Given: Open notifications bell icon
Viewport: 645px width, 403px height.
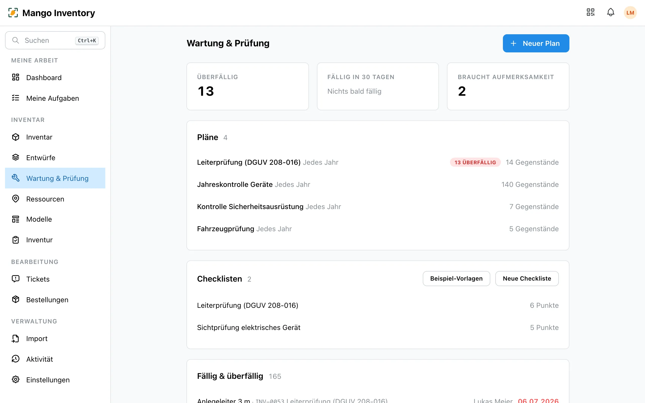Looking at the screenshot, I should 611,12.
